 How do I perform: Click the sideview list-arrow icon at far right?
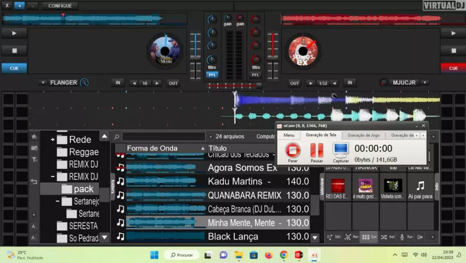point(420,237)
